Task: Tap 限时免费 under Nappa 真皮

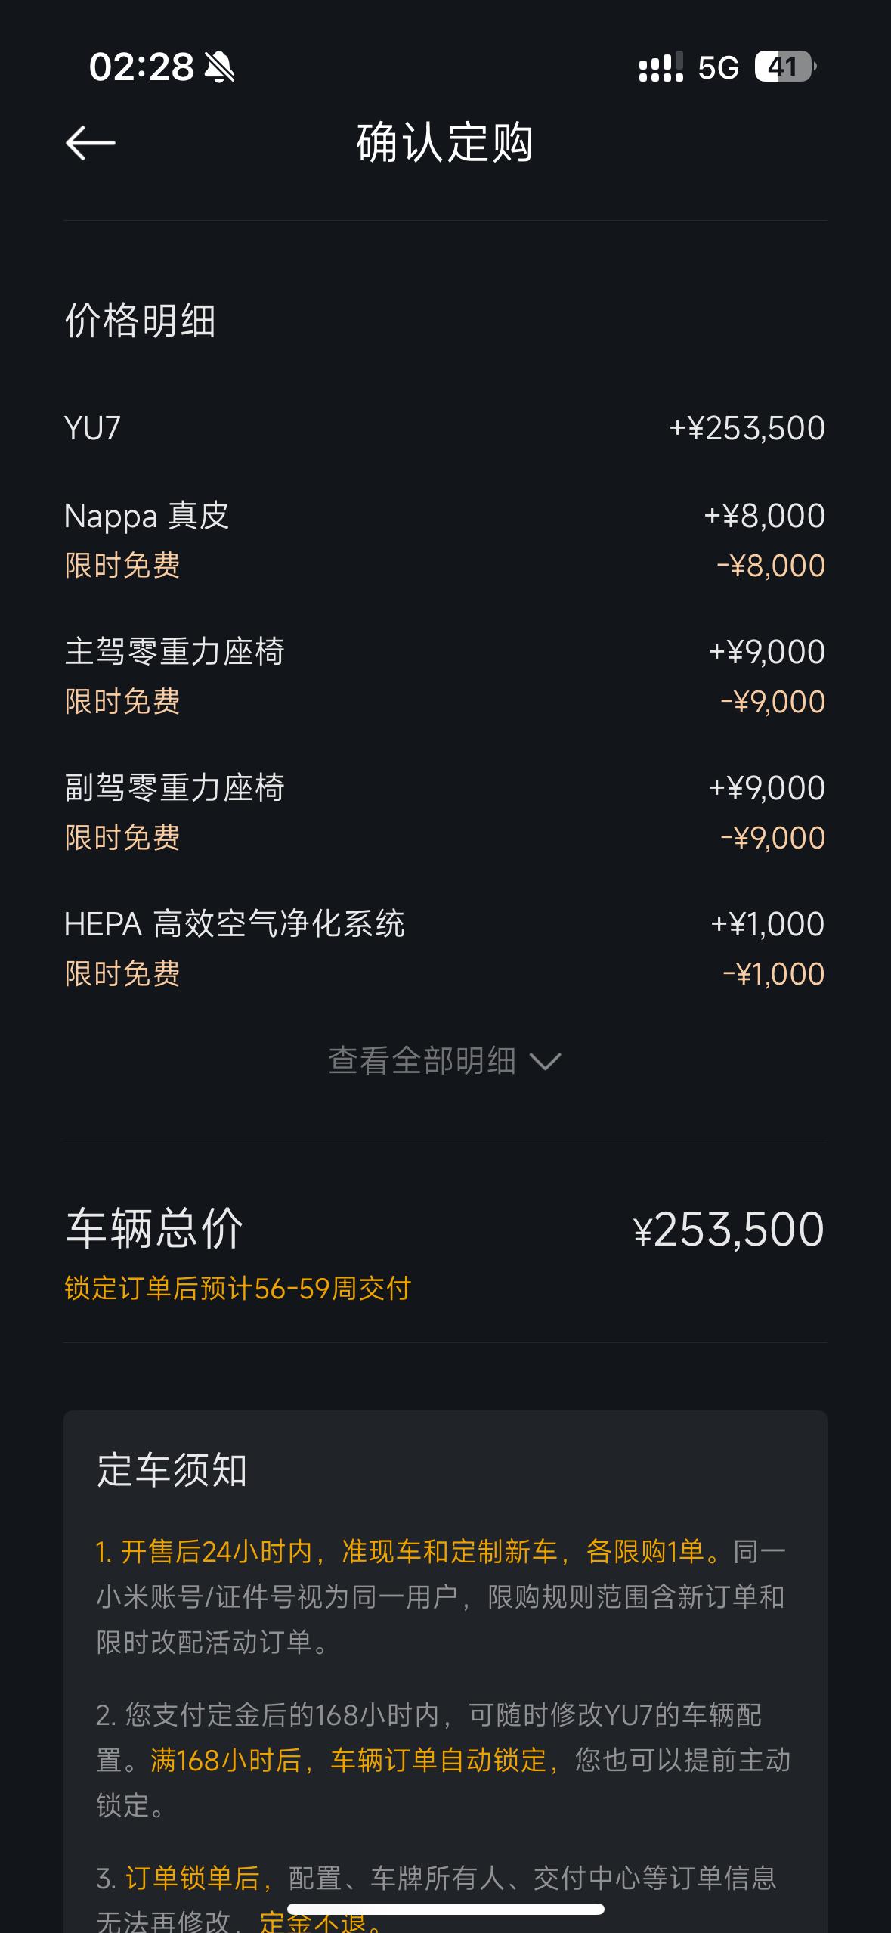Action: pos(122,566)
